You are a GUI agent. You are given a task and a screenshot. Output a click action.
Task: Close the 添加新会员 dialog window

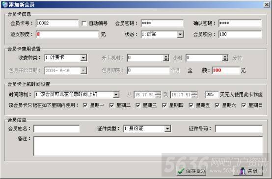[x=267, y=5]
